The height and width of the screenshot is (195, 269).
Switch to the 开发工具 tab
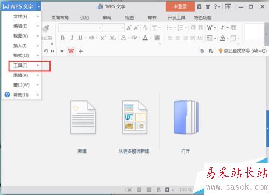click(176, 18)
